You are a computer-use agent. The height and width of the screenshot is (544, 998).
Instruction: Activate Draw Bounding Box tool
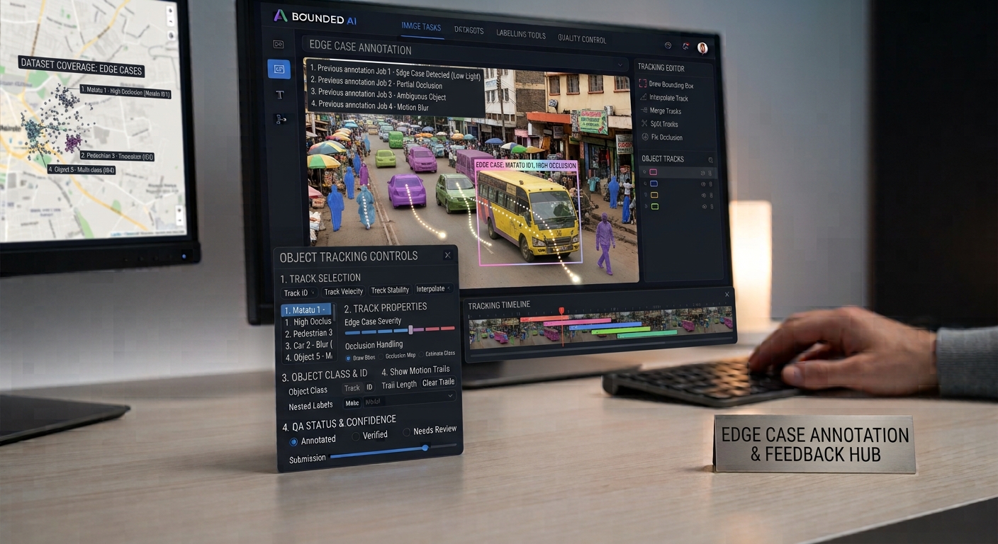click(666, 85)
